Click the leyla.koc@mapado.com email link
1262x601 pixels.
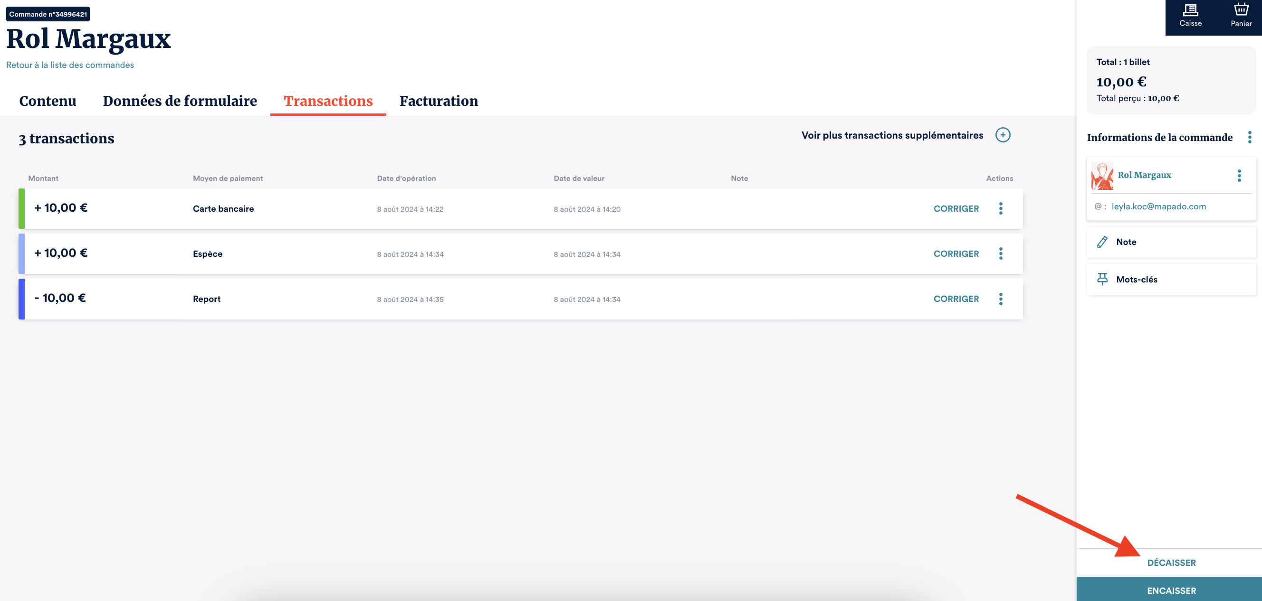[1158, 206]
